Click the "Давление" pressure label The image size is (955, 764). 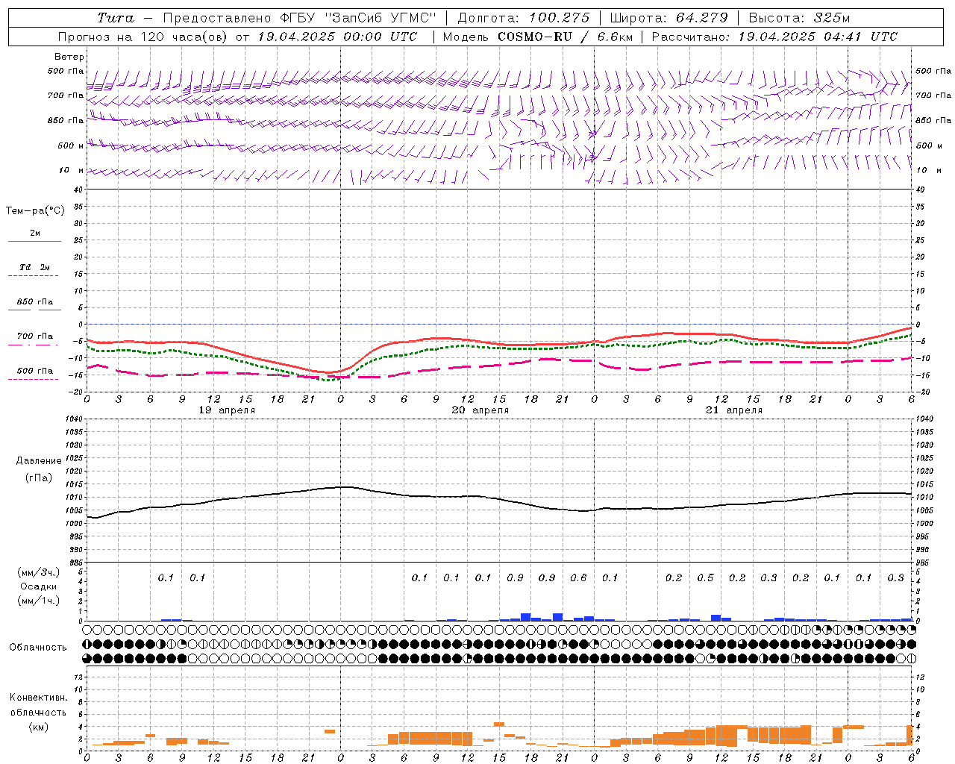pyautogui.click(x=39, y=461)
